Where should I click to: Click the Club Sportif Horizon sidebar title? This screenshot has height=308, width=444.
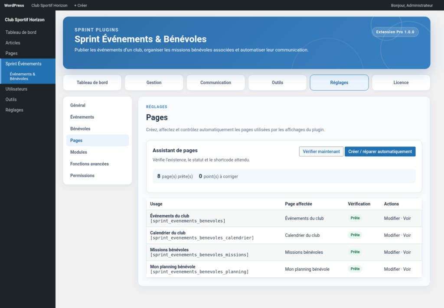(25, 20)
